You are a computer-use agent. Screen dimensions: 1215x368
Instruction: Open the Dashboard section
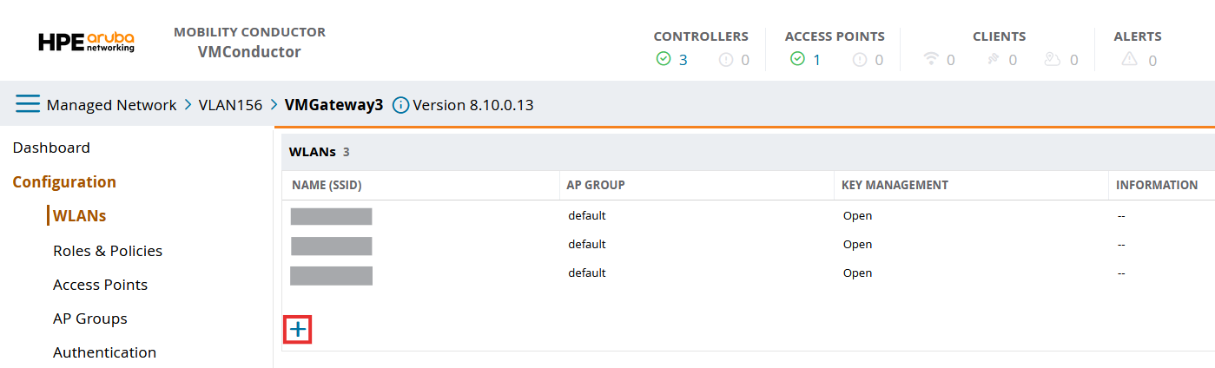[51, 148]
